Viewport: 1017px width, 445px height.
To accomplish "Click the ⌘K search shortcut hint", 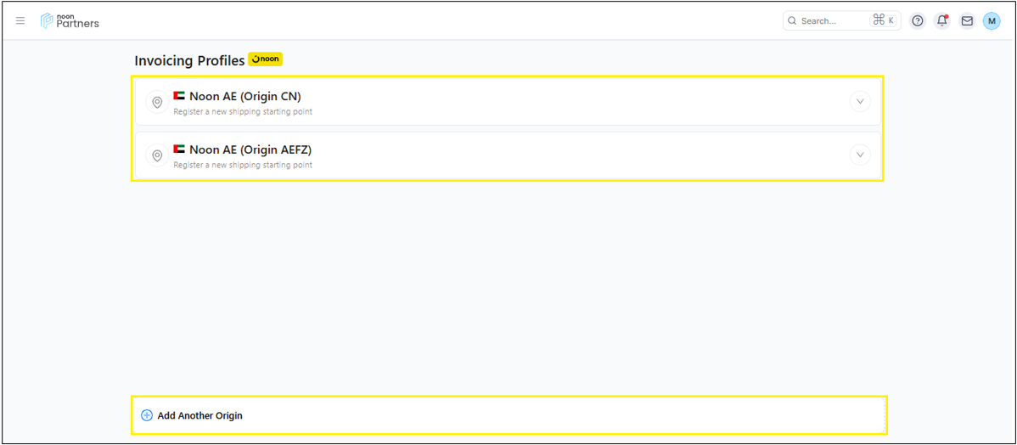I will (884, 21).
